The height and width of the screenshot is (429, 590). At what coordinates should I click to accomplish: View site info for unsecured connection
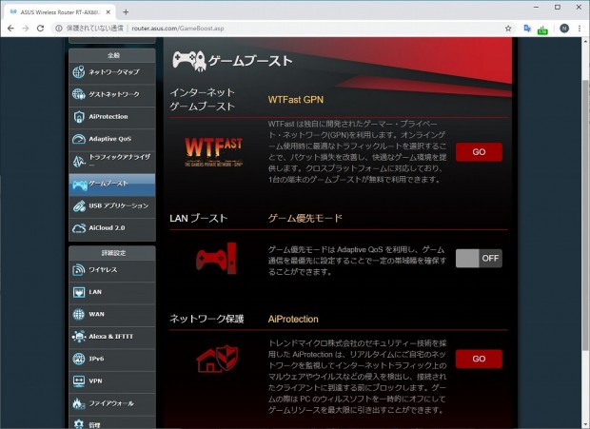coord(59,29)
